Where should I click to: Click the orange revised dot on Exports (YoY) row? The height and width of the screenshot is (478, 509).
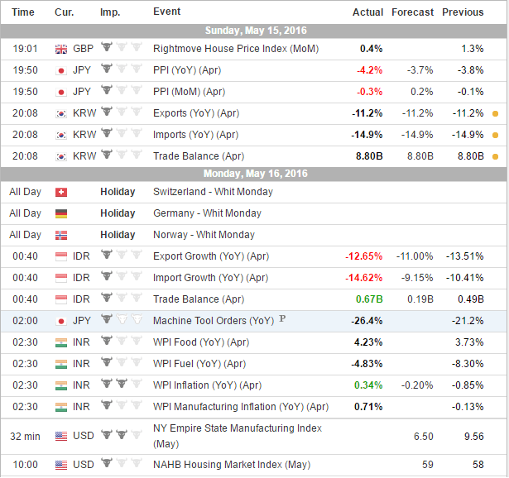click(496, 114)
